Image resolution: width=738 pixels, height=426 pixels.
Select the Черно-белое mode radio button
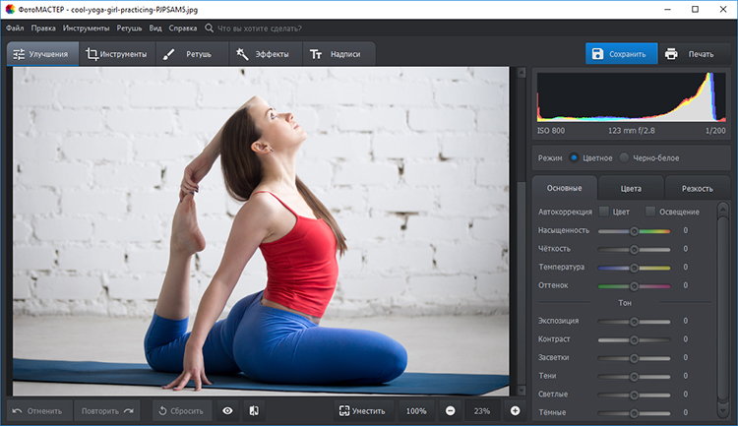[x=624, y=157]
